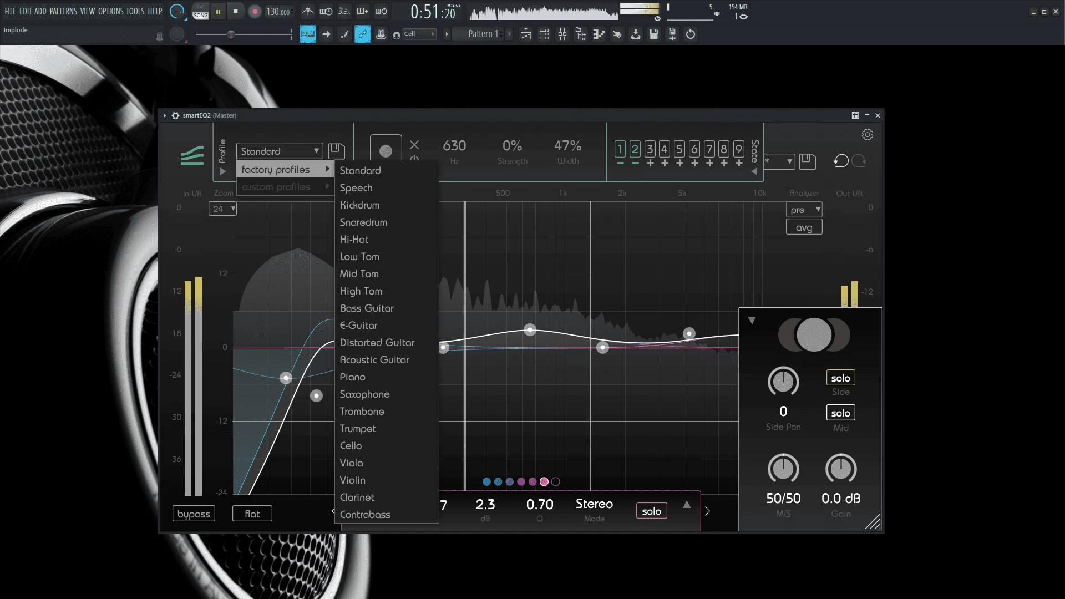Enable wait for input to start
The width and height of the screenshot is (1065, 599).
point(326,11)
